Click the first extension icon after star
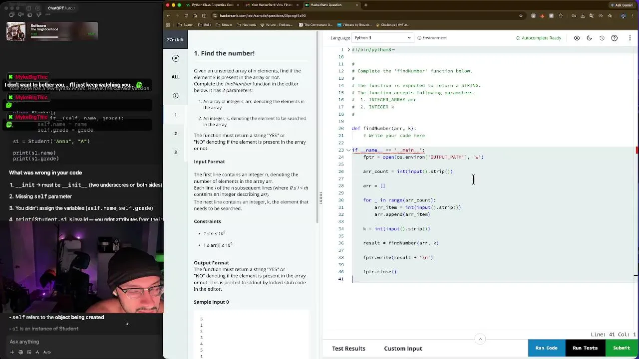The height and width of the screenshot is (359, 639). [x=533, y=15]
